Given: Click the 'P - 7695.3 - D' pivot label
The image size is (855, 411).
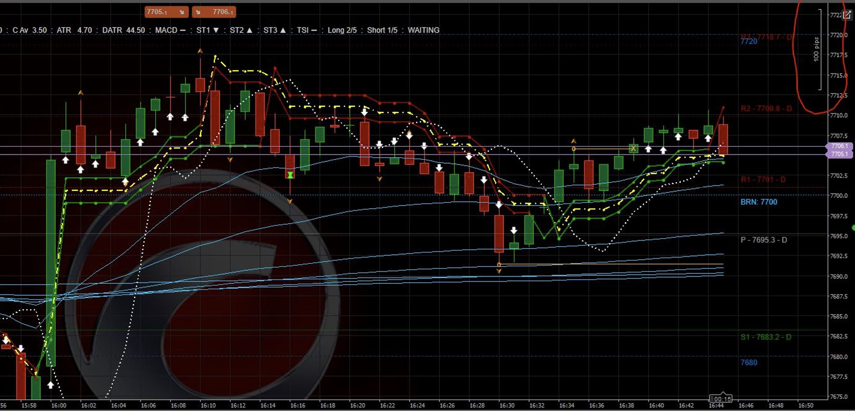Looking at the screenshot, I should click(764, 240).
